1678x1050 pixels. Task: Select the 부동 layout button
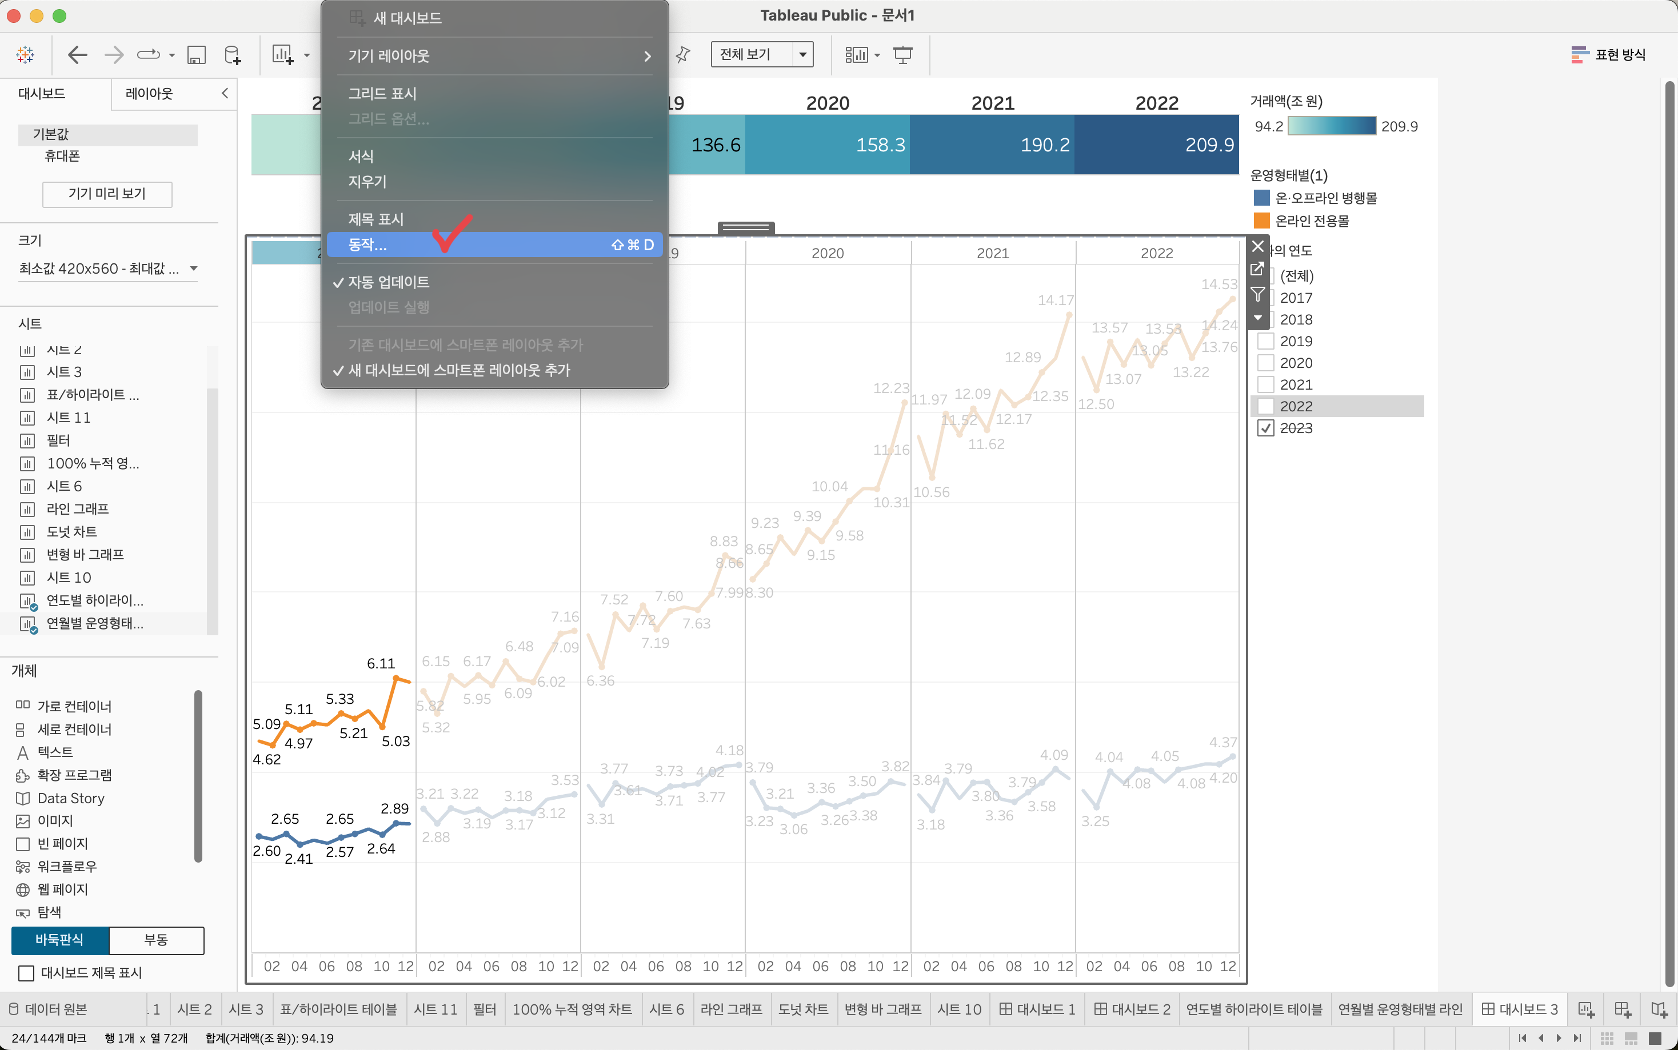pos(156,940)
